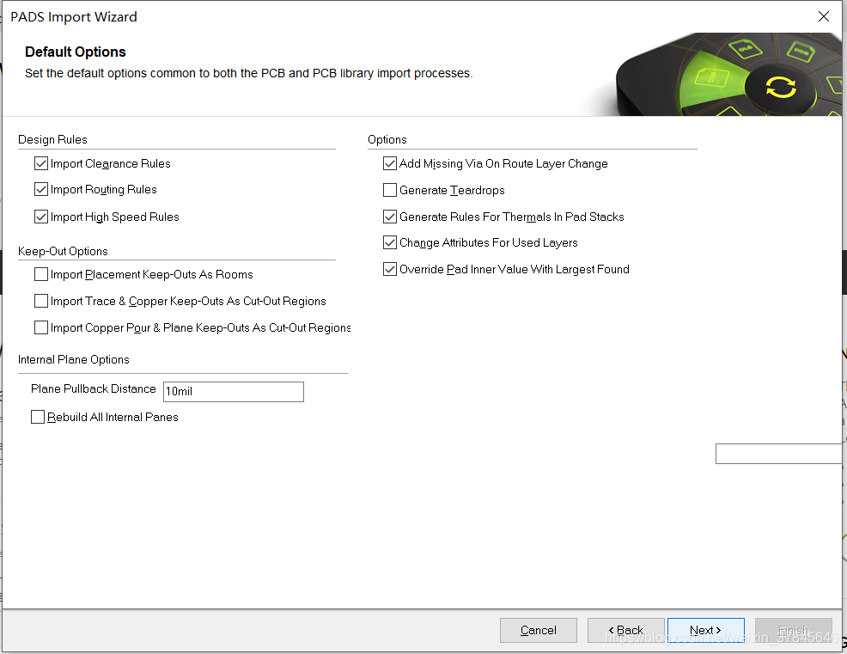Click the empty text box behind wizard
The height and width of the screenshot is (654, 847).
coord(778,454)
